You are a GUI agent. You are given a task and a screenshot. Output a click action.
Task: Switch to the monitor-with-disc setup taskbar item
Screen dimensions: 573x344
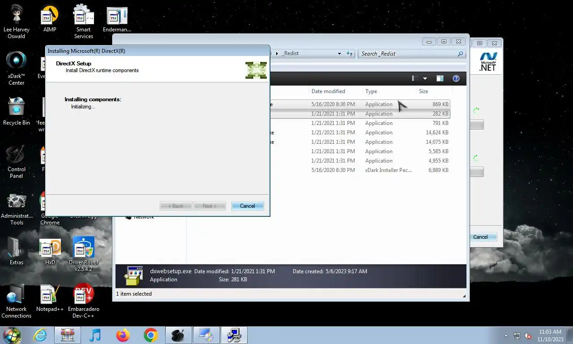(x=206, y=335)
